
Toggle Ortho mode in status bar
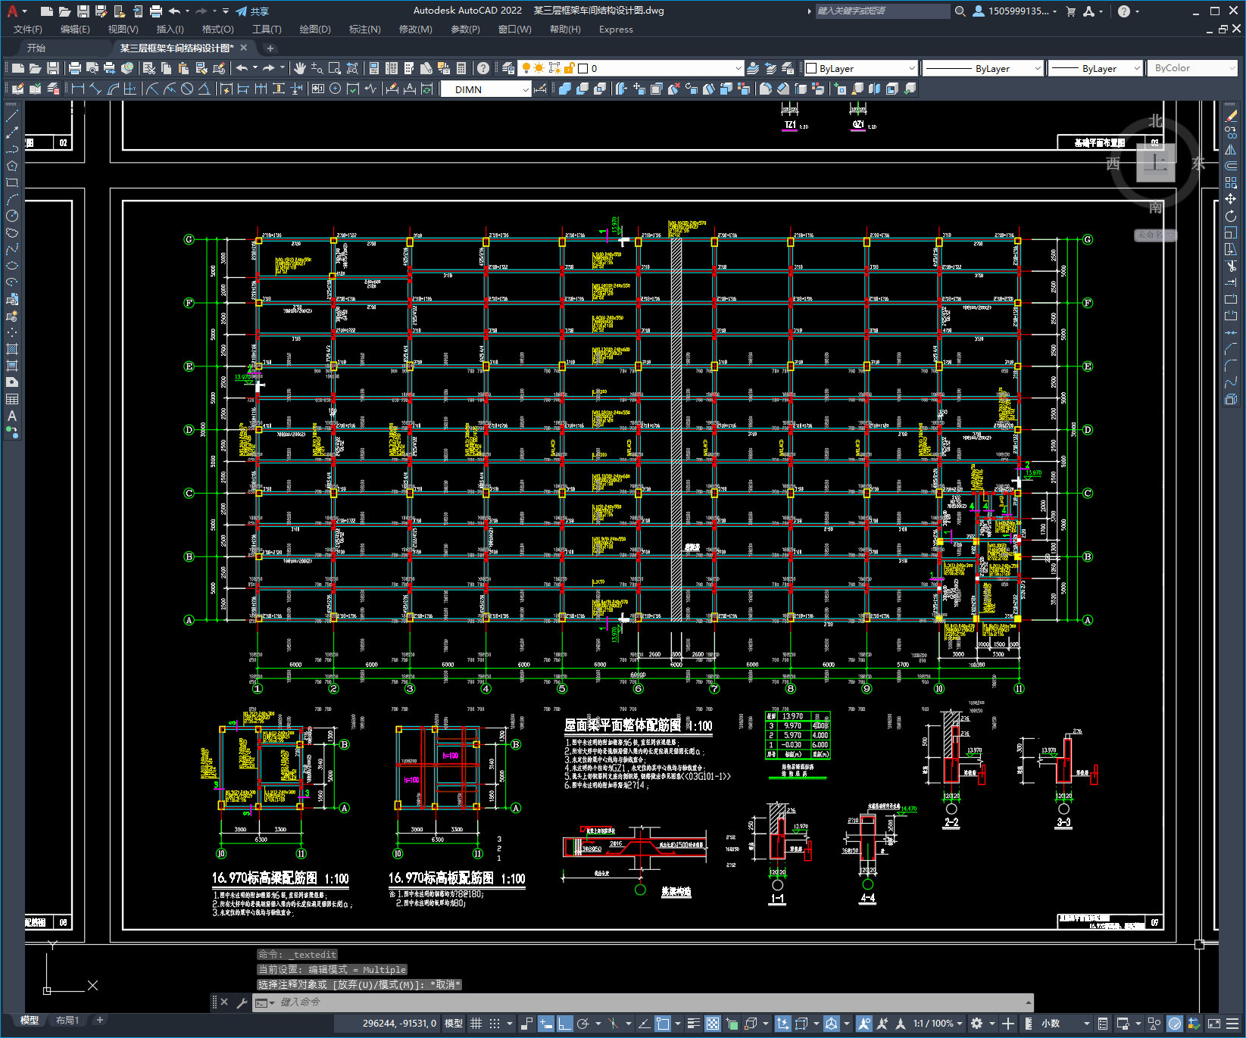(x=565, y=1024)
